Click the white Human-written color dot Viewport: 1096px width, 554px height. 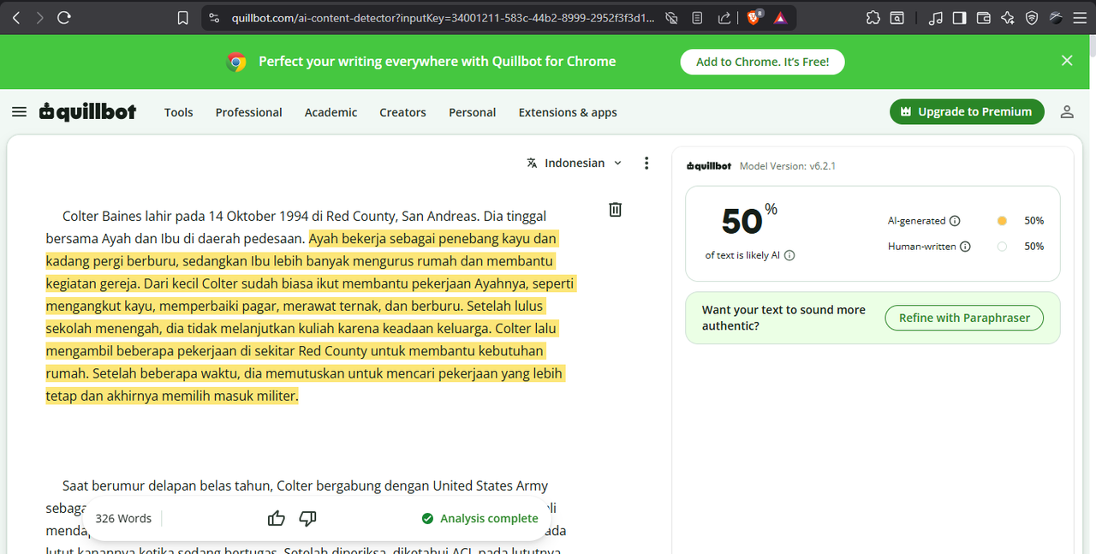coord(1002,247)
